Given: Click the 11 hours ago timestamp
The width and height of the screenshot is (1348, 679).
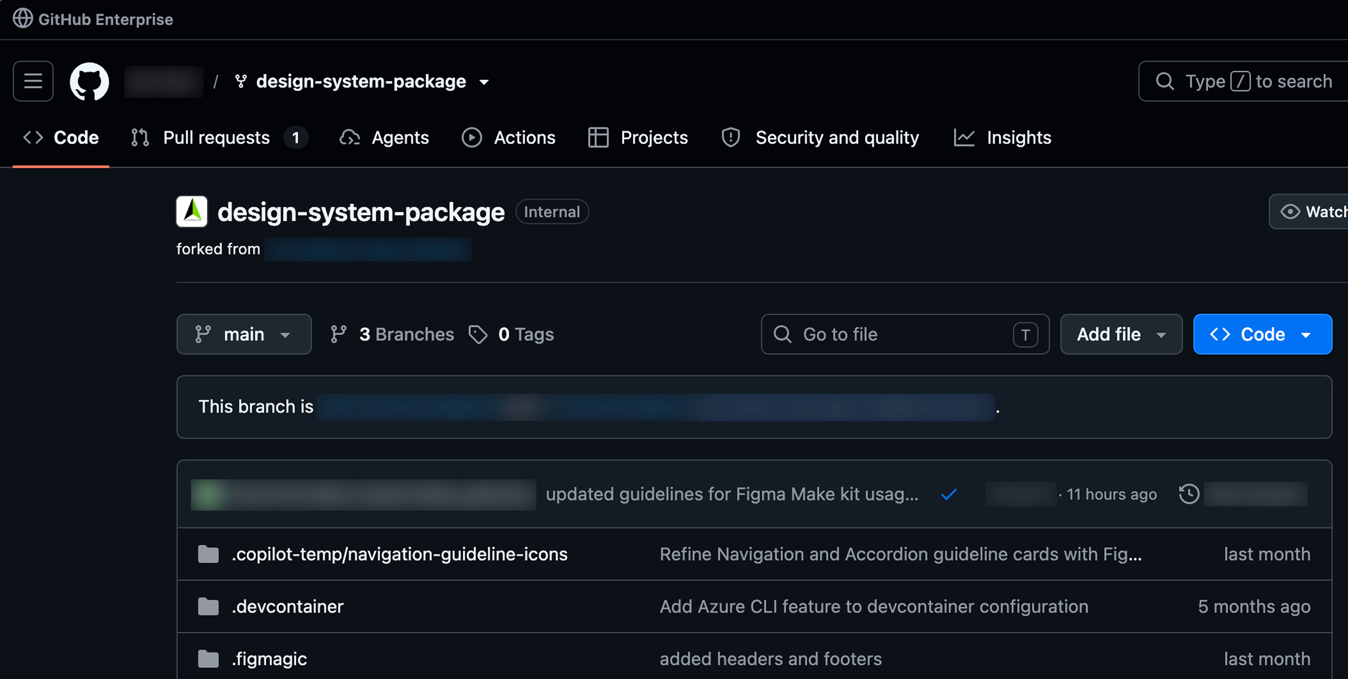Looking at the screenshot, I should coord(1112,494).
